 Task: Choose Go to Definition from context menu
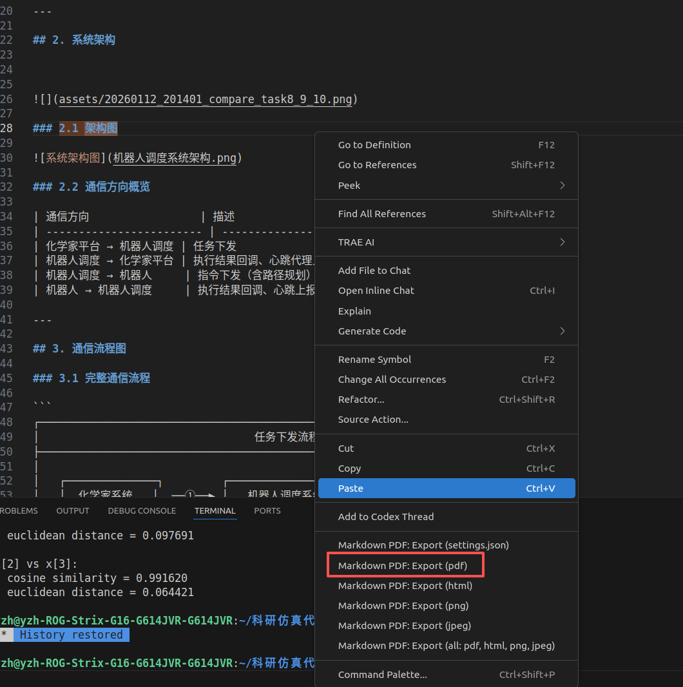[x=447, y=145]
